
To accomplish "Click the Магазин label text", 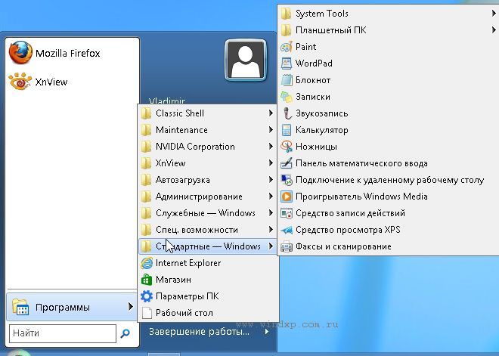I will (173, 280).
